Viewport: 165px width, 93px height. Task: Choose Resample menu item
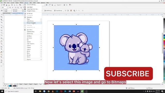[x=33, y=17]
